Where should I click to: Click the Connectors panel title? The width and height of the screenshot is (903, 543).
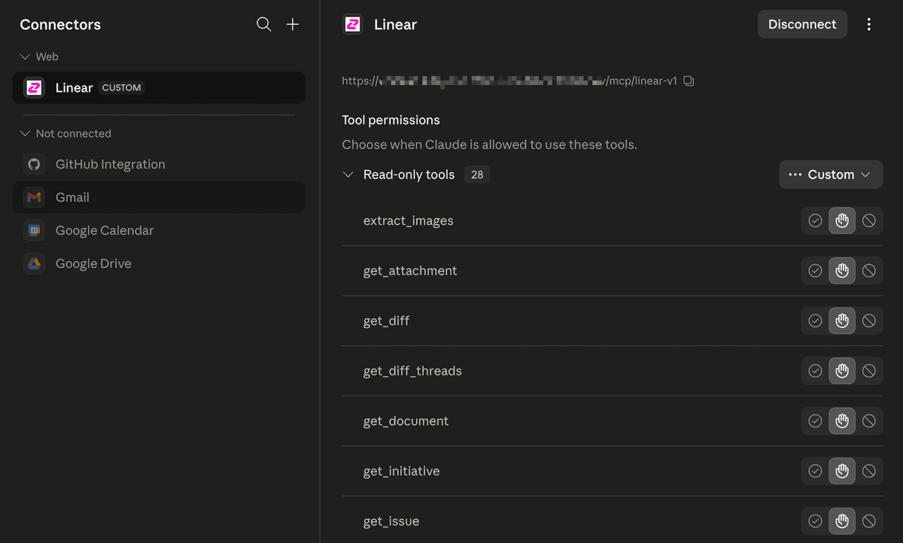[x=60, y=24]
